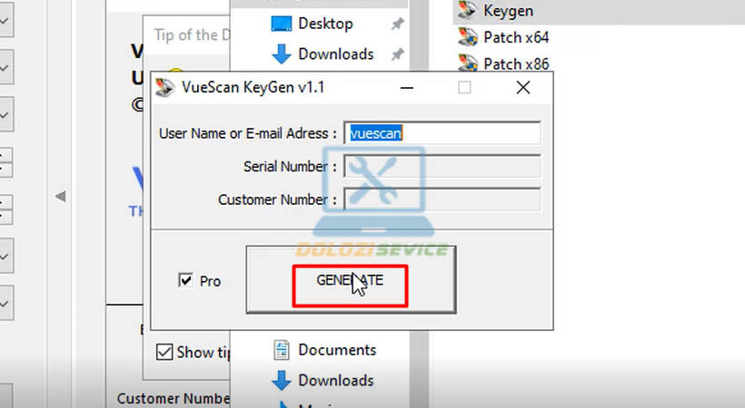Click the VueScan KeyGen title bar icon
Image resolution: width=745 pixels, height=408 pixels.
164,88
